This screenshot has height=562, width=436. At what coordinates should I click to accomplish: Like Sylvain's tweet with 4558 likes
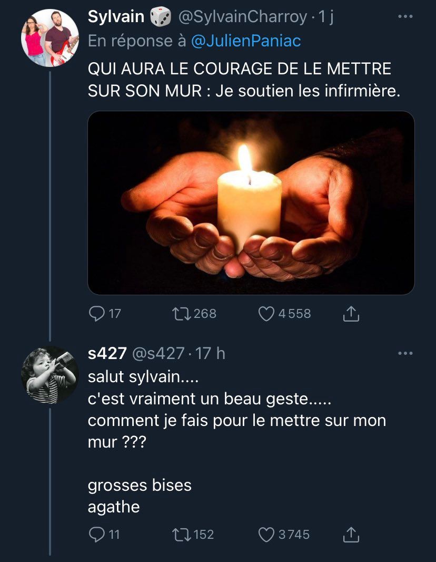click(x=266, y=314)
